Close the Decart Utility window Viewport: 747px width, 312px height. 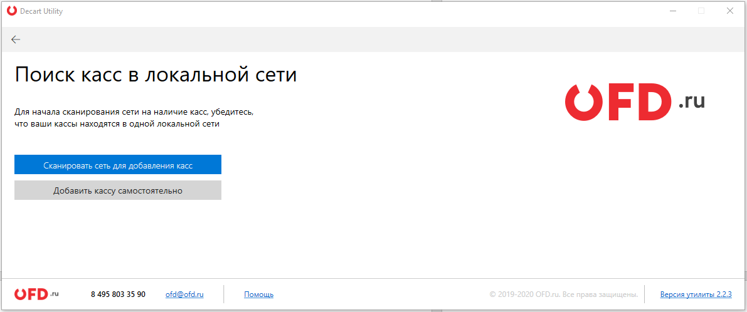[x=729, y=11]
